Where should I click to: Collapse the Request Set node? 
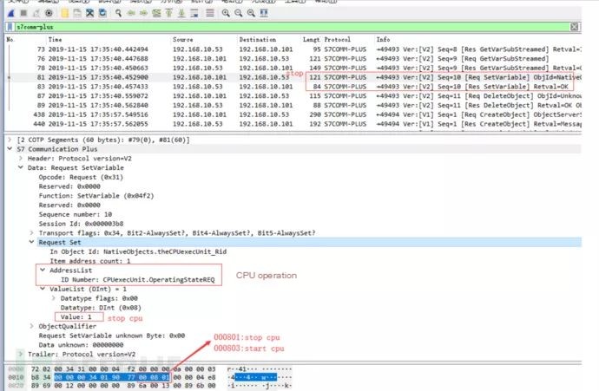(x=32, y=242)
